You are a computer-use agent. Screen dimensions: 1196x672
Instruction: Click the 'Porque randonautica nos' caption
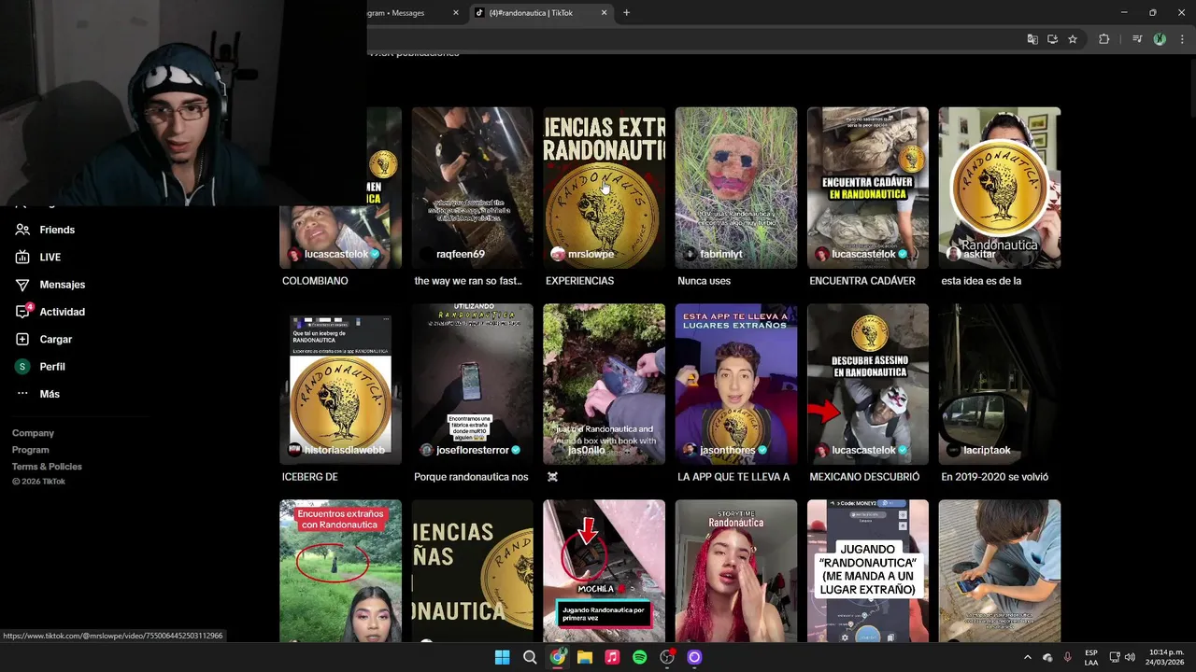[x=471, y=477]
